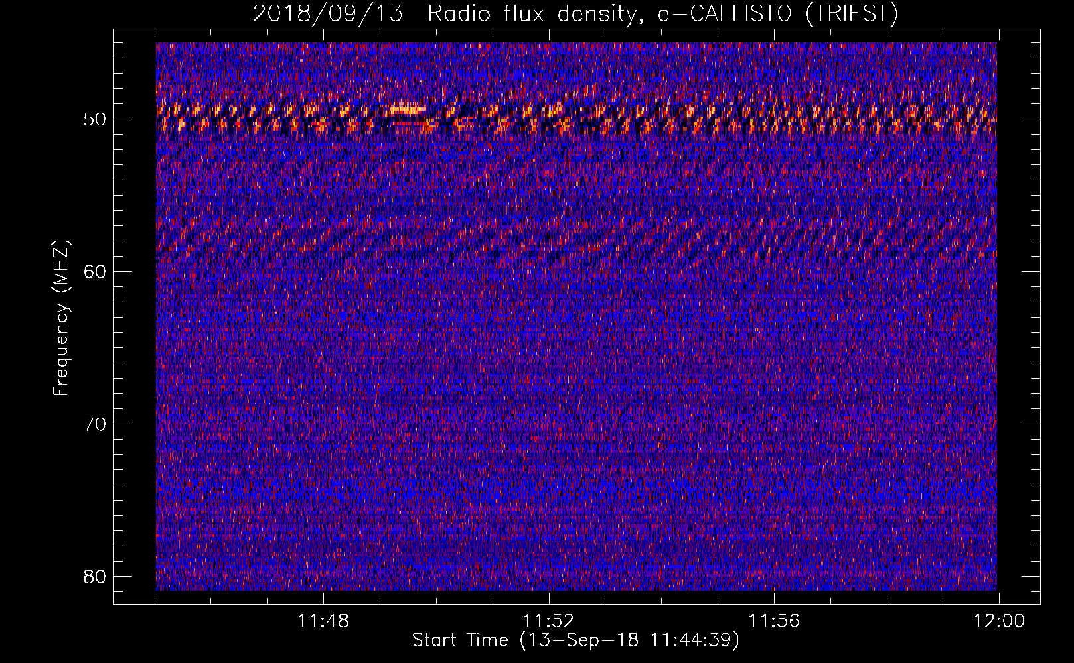This screenshot has width=1074, height=663.
Task: Click the "12:00" time tick label
Action: click(999, 621)
